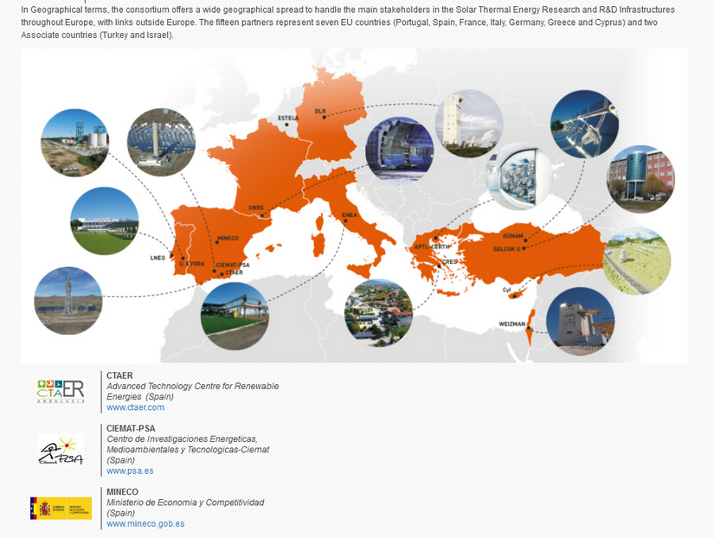
Task: Click the CyI marker on Cyprus
Action: coord(515,296)
